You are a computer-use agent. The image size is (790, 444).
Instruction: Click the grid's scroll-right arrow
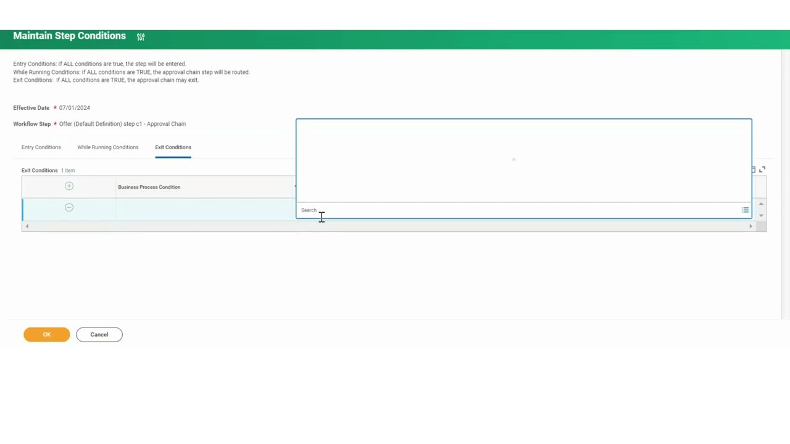tap(750, 226)
